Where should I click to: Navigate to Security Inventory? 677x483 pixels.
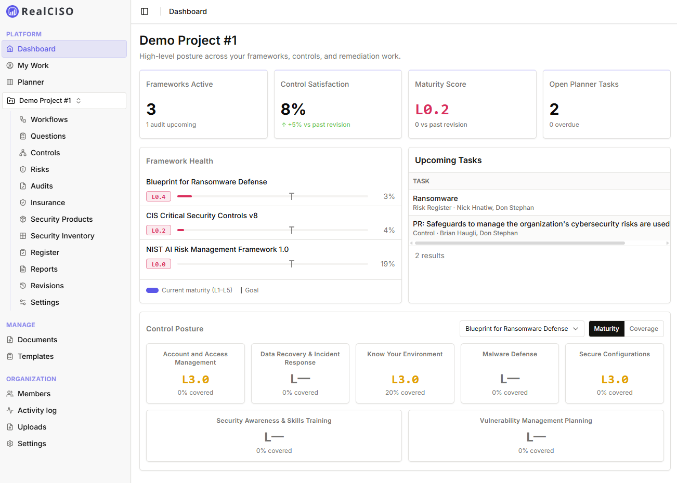(x=71, y=236)
